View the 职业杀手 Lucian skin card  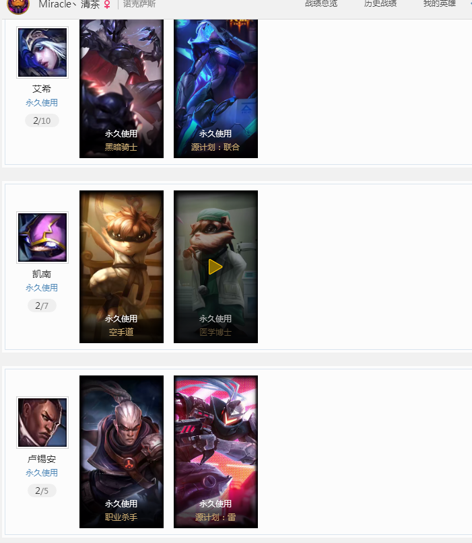click(121, 451)
